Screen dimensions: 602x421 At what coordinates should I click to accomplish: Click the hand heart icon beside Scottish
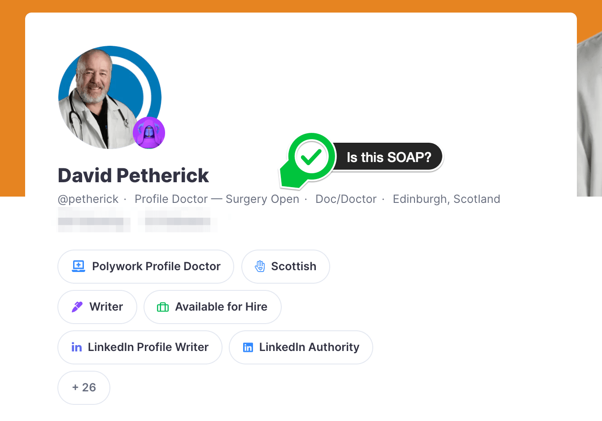tap(260, 266)
